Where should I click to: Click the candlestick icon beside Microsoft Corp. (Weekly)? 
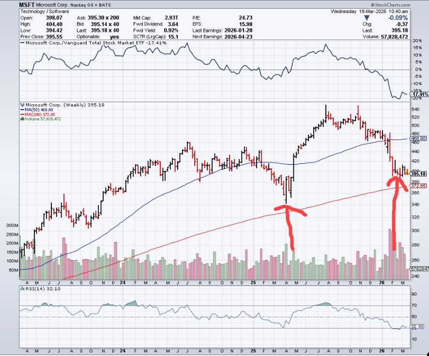(22, 104)
